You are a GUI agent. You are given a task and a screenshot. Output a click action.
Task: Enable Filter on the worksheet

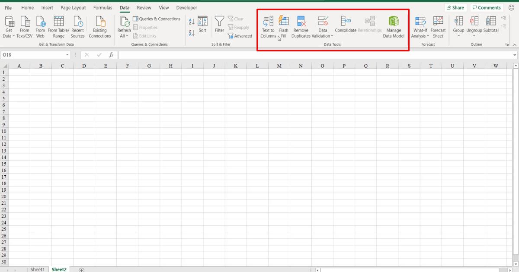tap(219, 24)
